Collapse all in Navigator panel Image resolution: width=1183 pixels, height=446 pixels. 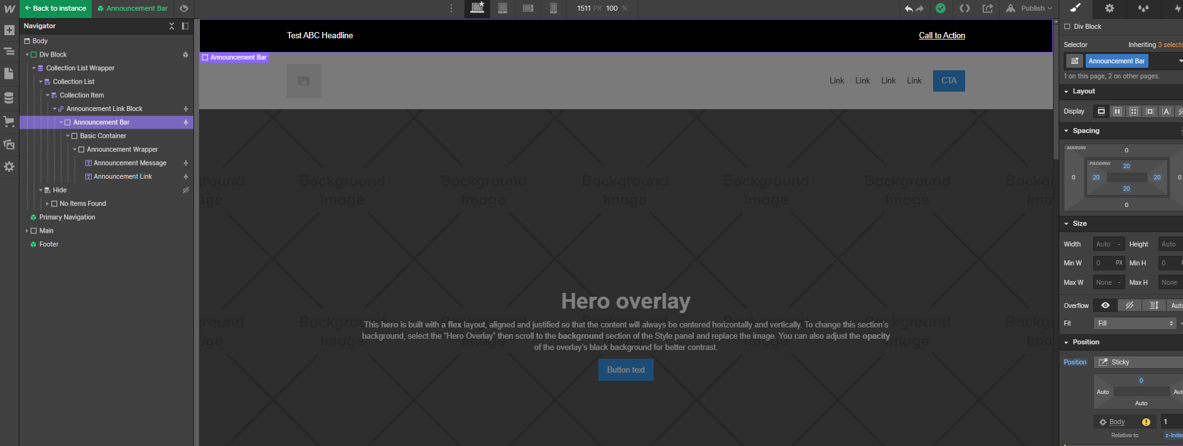pos(171,26)
